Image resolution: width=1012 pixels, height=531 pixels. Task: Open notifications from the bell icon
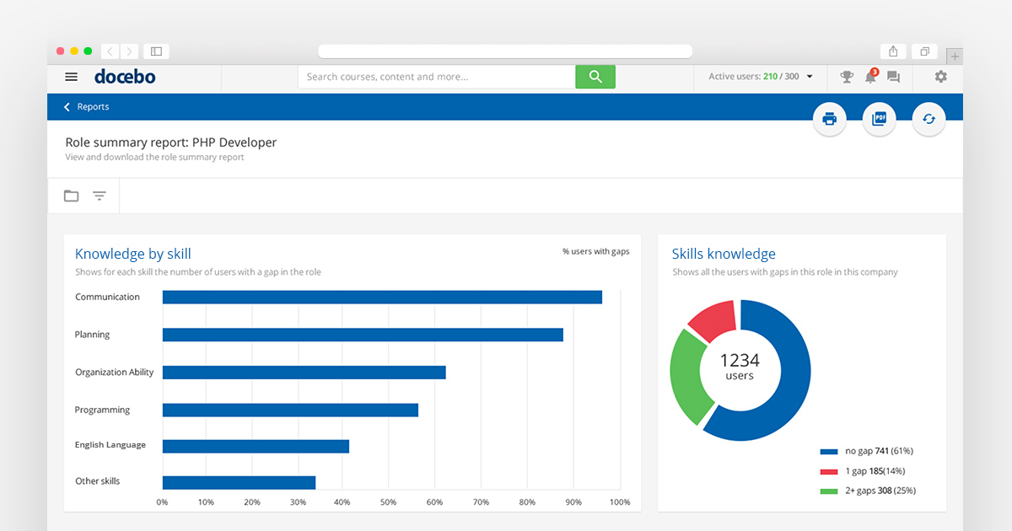coord(869,77)
